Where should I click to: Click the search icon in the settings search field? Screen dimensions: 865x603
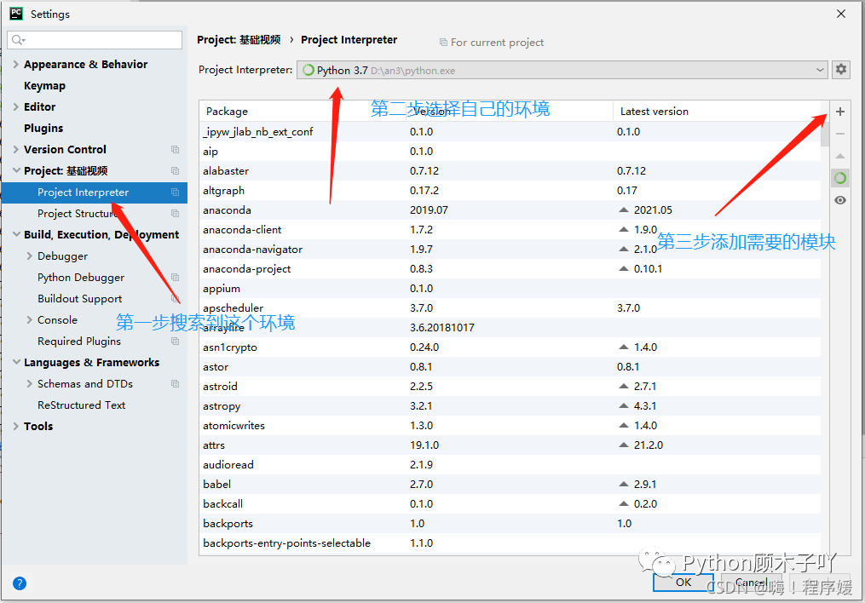(x=18, y=40)
